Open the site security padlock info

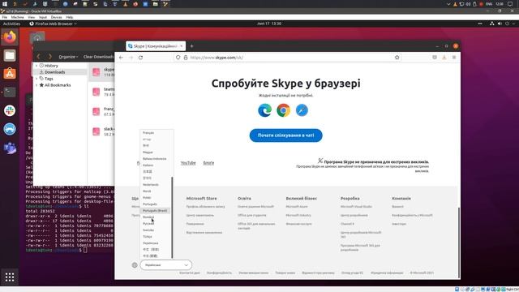point(186,58)
